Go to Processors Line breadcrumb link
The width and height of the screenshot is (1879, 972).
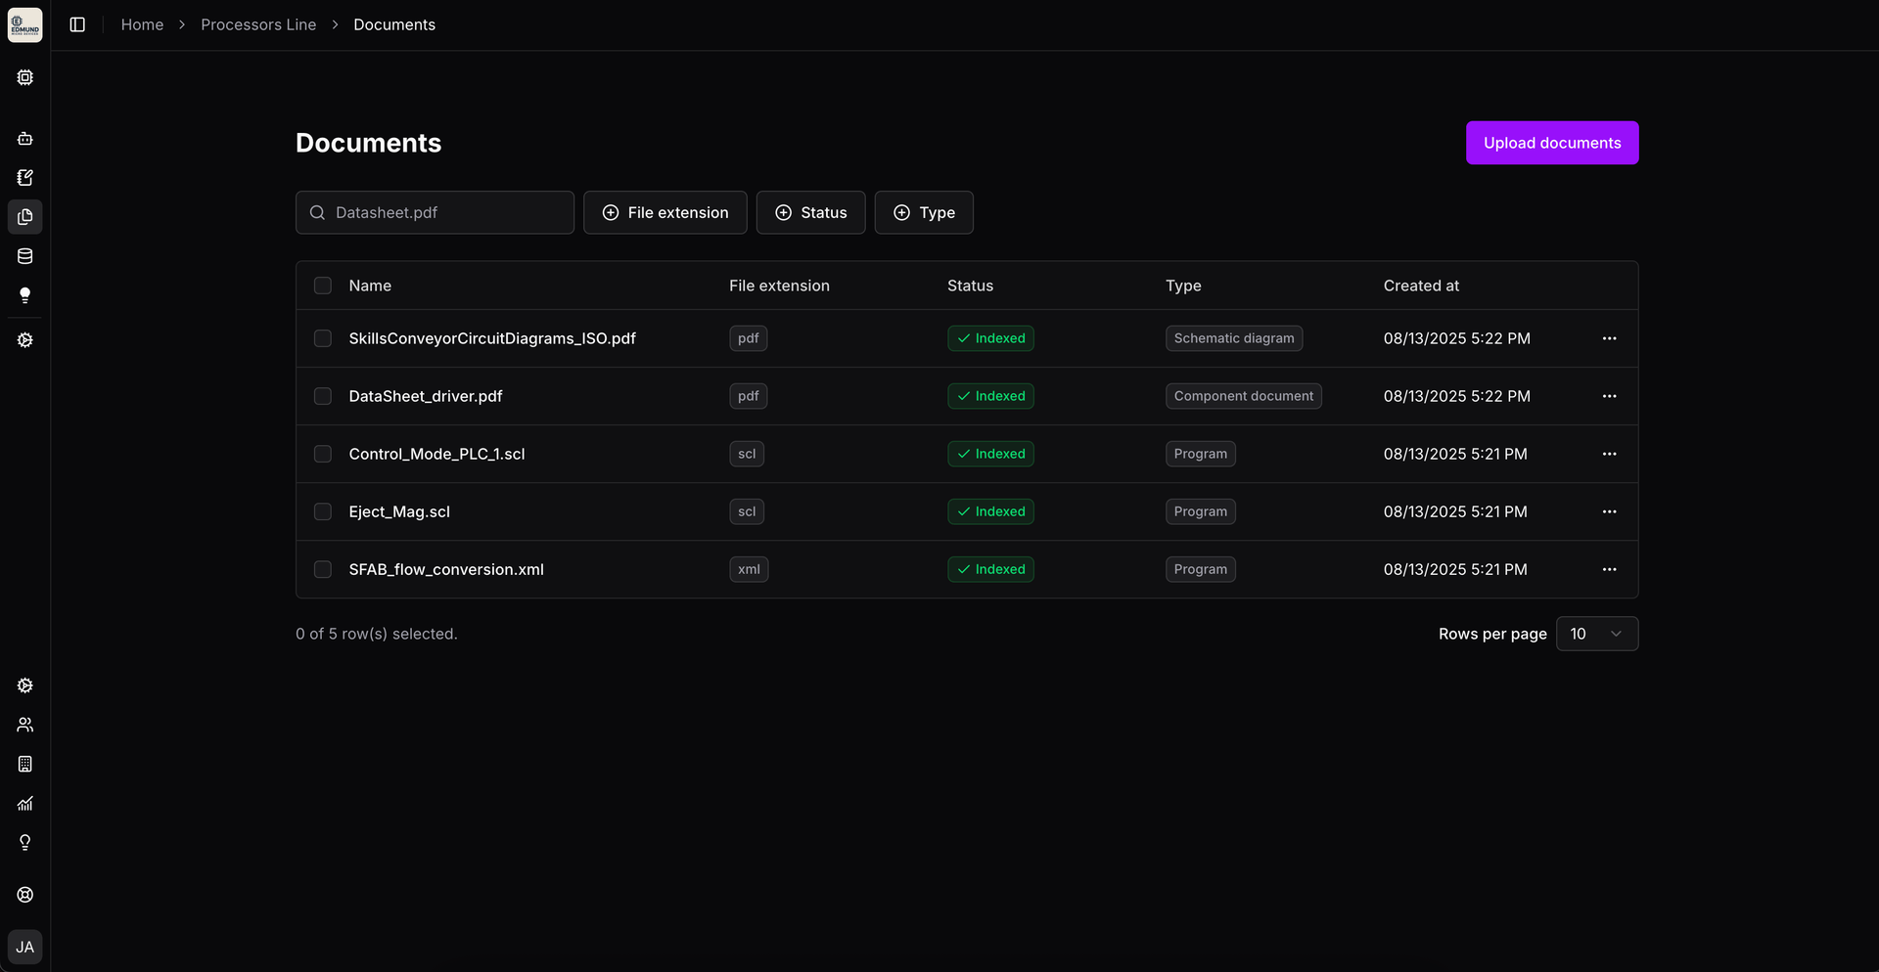(258, 24)
